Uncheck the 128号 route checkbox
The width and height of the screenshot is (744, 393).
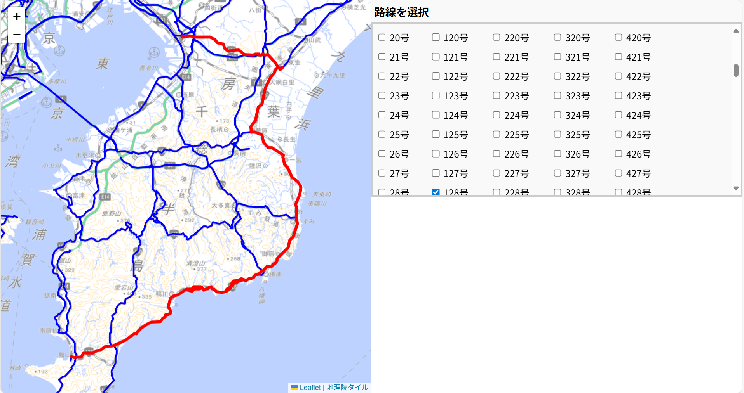tap(436, 191)
